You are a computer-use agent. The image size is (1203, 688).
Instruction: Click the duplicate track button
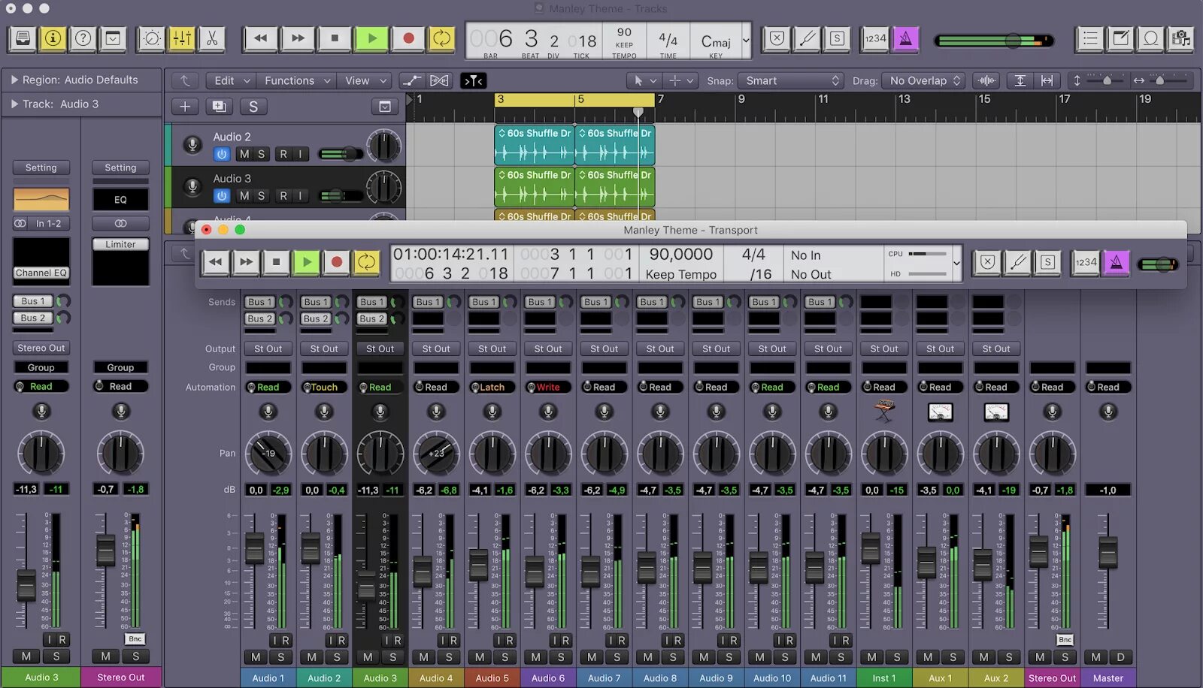(219, 107)
